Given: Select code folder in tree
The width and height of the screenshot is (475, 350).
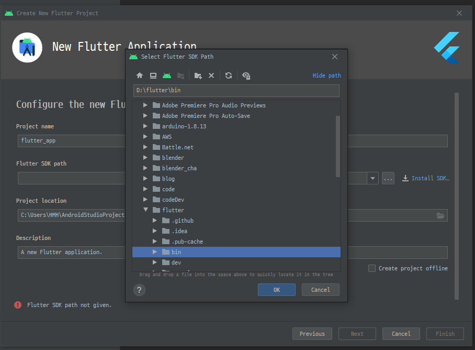Looking at the screenshot, I should point(168,189).
